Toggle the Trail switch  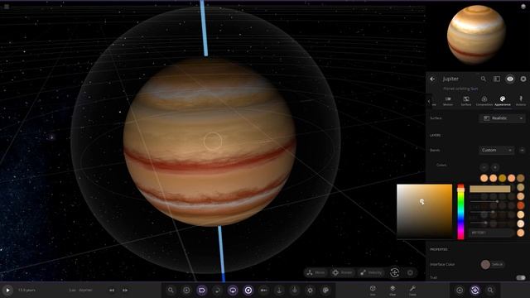(x=521, y=278)
